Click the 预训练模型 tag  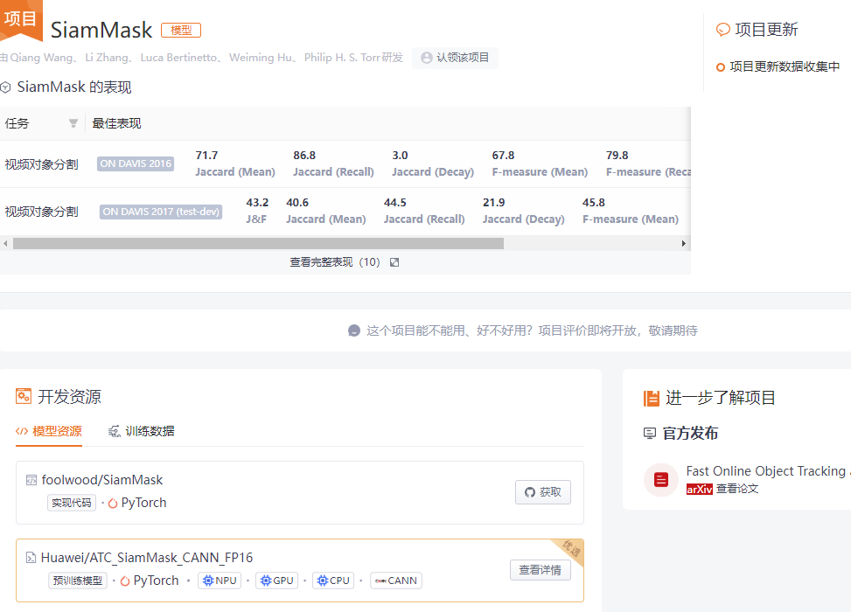(x=78, y=581)
